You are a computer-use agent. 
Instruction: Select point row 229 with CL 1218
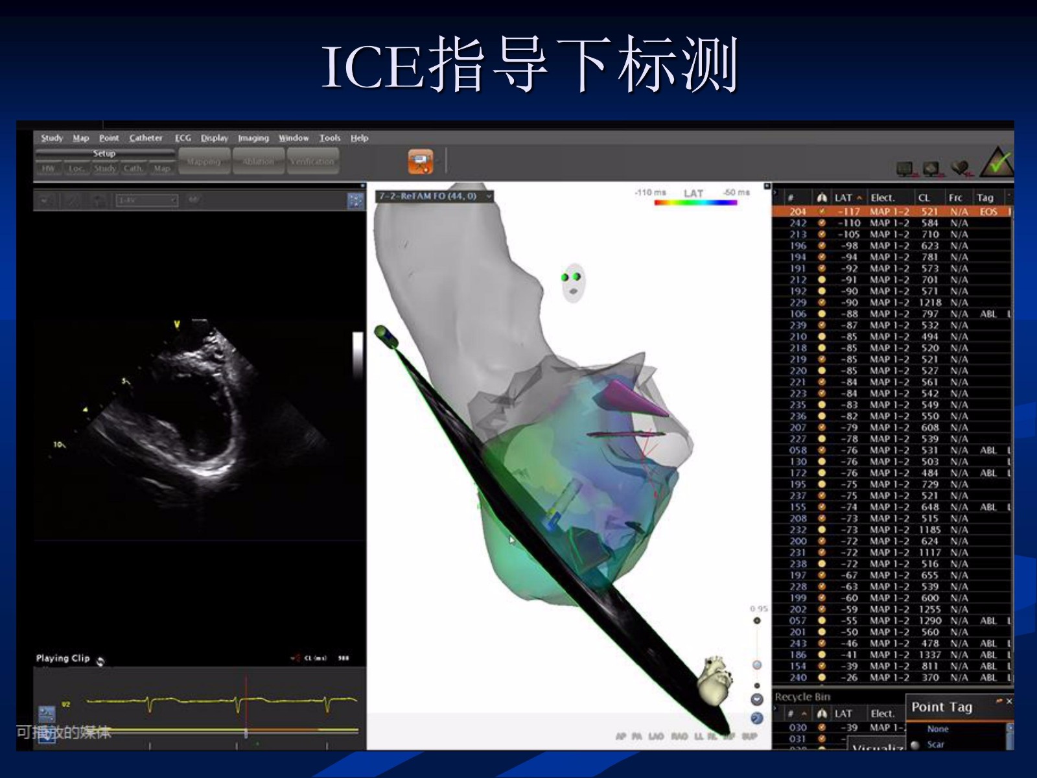click(892, 303)
